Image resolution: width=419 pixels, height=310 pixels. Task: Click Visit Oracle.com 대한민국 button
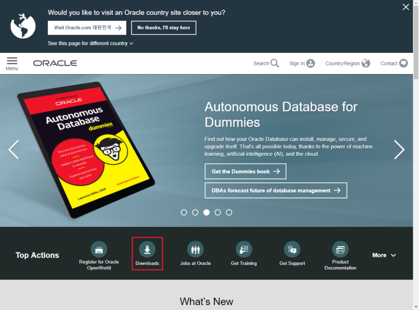pyautogui.click(x=87, y=28)
